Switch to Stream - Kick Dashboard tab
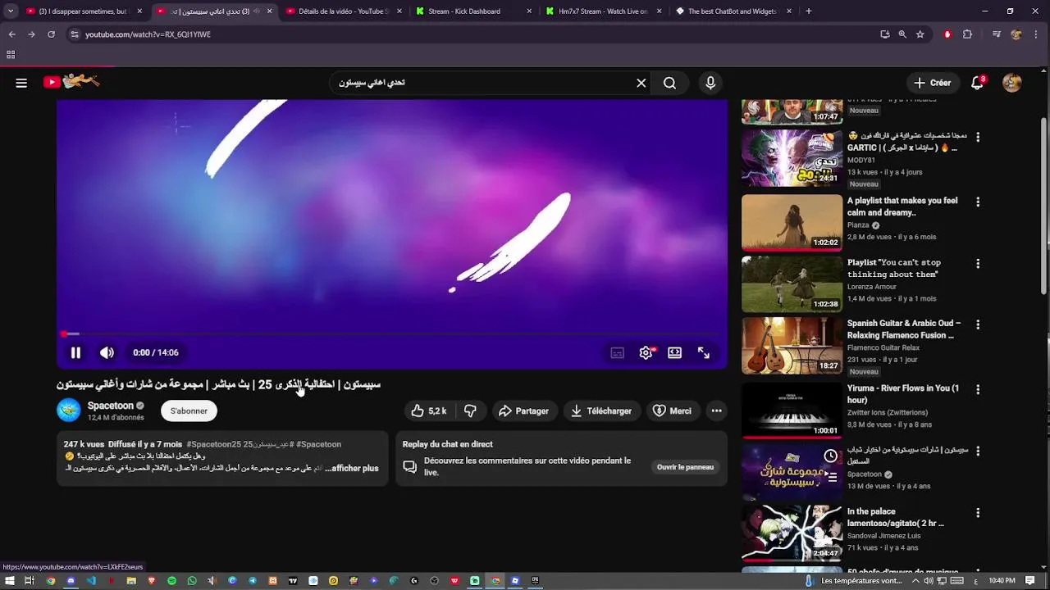1050x590 pixels. coord(474,11)
